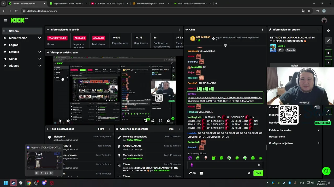Open the Información de la sesión options menu

pyautogui.click(x=179, y=30)
